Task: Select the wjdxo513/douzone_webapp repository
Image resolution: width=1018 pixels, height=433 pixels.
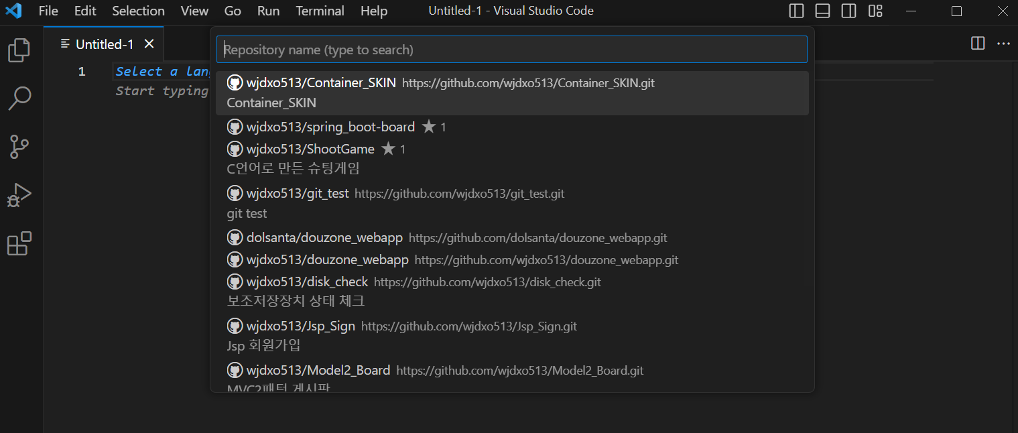Action: click(x=512, y=259)
